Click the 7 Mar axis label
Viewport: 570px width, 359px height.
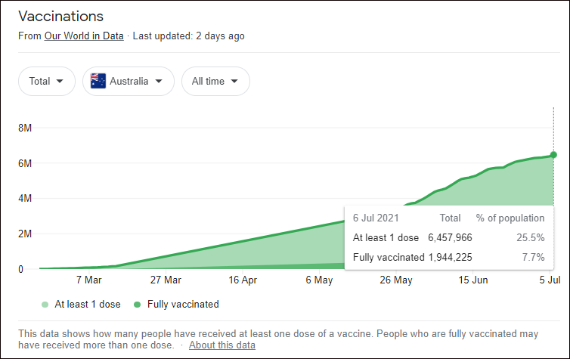tap(89, 280)
